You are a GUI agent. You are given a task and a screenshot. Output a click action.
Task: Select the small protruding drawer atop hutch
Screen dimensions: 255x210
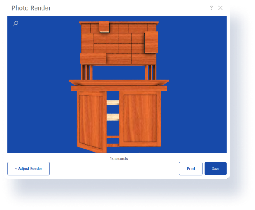(x=104, y=27)
